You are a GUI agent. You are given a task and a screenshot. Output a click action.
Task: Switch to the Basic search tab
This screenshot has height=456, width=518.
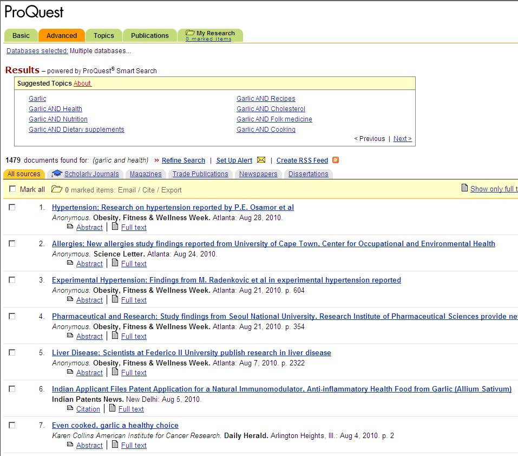point(21,35)
